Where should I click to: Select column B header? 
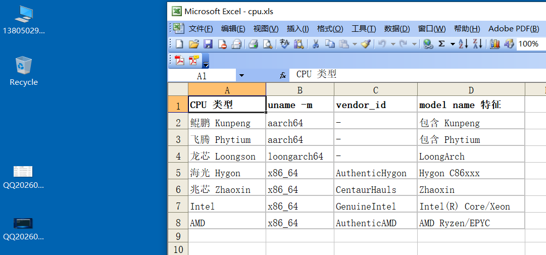300,90
